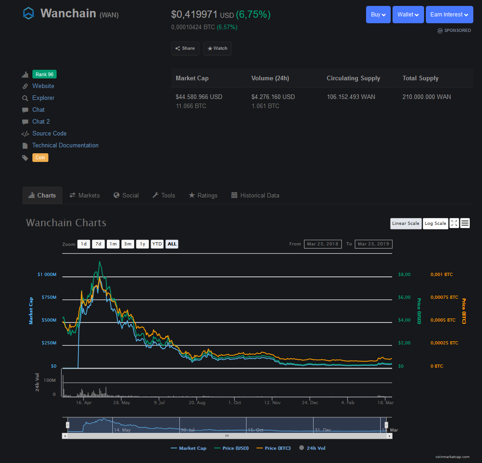The width and height of the screenshot is (482, 463).
Task: Open the chart hamburger menu icon
Action: click(x=465, y=224)
